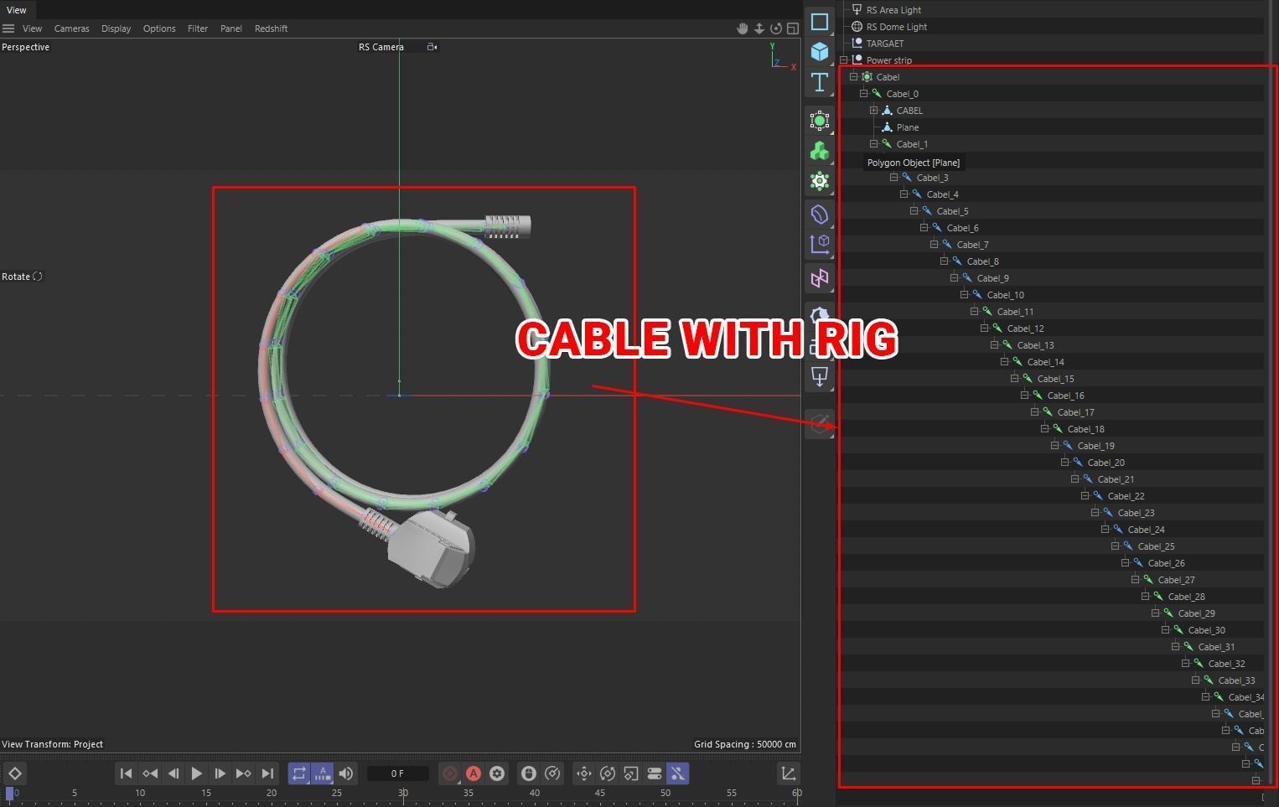The image size is (1279, 807).
Task: Click the bone icon next to Cabel_0
Action: (x=877, y=94)
